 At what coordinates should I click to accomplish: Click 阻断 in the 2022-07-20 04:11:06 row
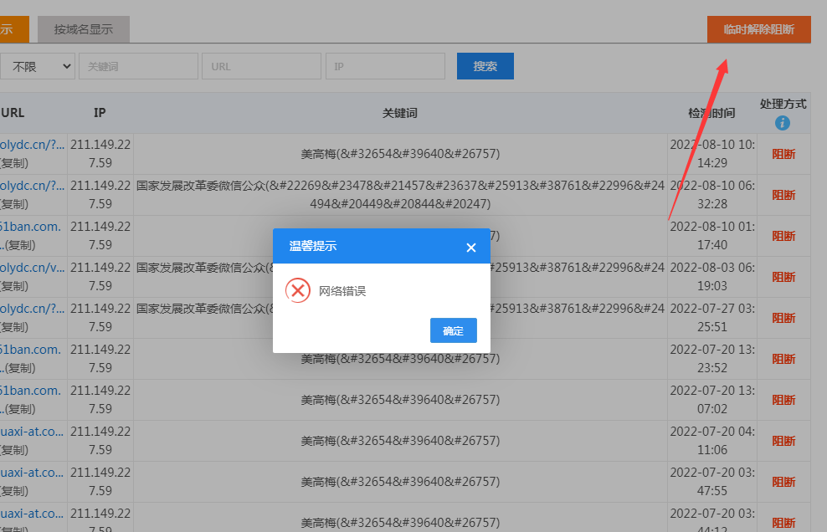(783, 441)
